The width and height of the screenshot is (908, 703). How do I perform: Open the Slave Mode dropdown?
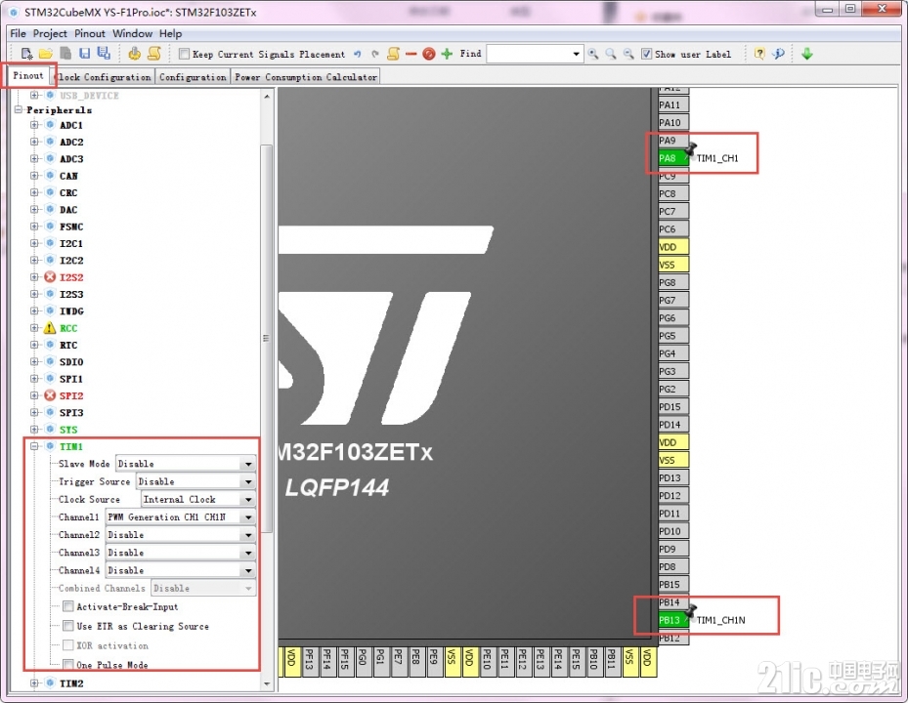[248, 464]
